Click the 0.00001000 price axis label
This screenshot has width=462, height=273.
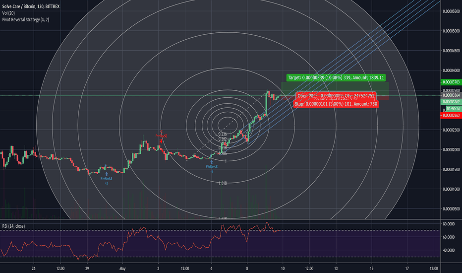[451, 189]
